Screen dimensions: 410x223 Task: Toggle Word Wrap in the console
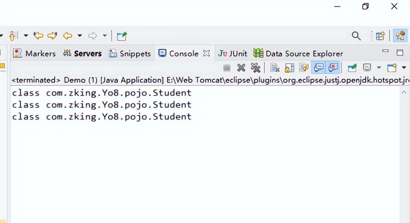[304, 68]
